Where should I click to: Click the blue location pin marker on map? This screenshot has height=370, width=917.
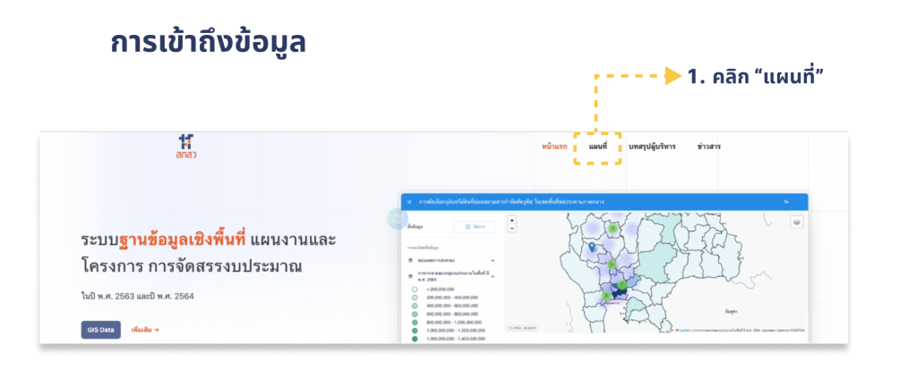click(591, 247)
